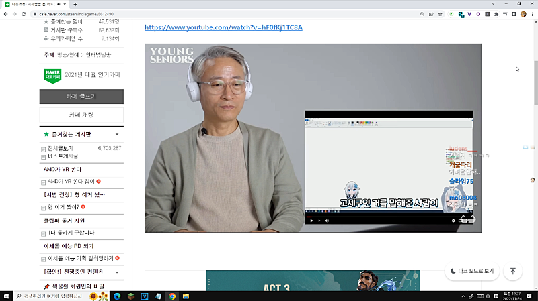Collapse the 즐겨찾는 게시판 section arrow
538x301 pixels.
coord(117,134)
